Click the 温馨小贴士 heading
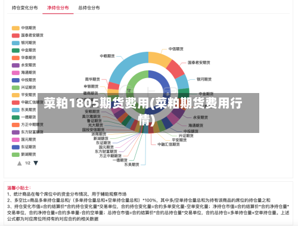This screenshot has height=226, width=298. (19, 188)
